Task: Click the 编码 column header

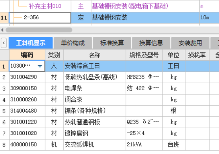Action: (x=27, y=55)
